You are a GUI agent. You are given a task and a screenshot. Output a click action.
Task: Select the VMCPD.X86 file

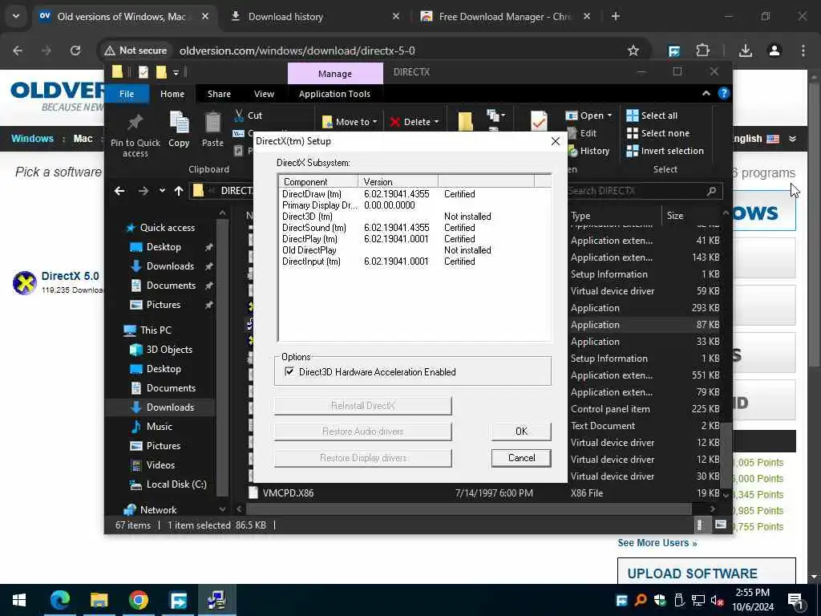288,493
